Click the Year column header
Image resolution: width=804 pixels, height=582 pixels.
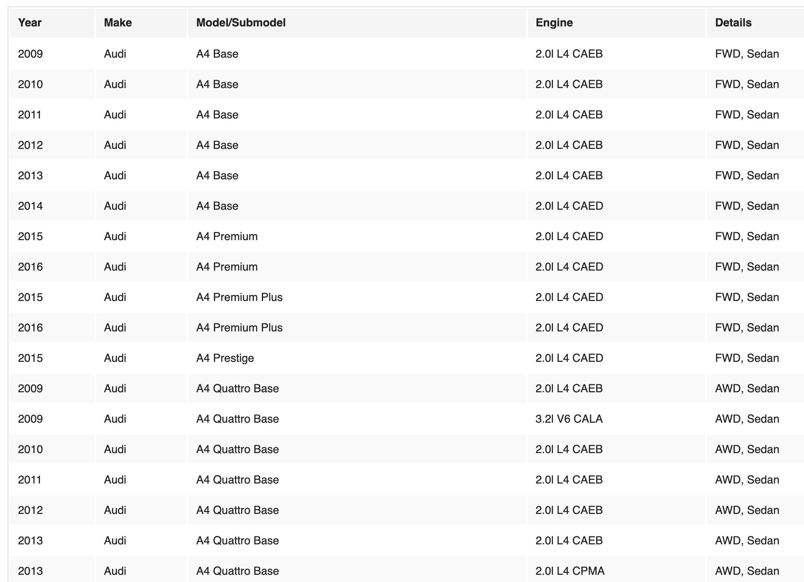30,23
